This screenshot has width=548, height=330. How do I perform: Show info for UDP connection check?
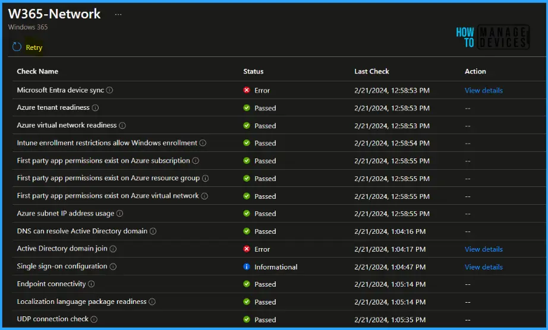[x=94, y=319]
